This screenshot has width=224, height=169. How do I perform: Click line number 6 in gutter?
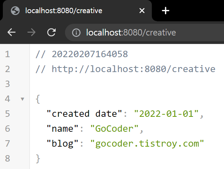tap(7, 129)
